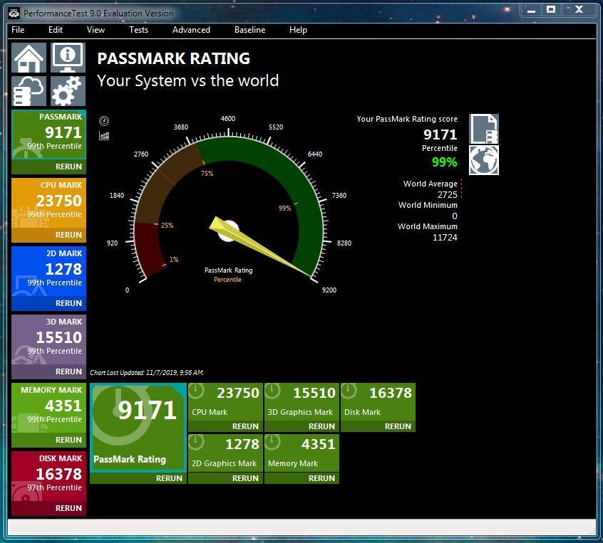This screenshot has width=603, height=543.
Task: Maximize the PerformanceTest window
Action: (551, 9)
